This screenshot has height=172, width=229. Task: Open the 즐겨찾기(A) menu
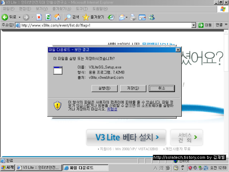coord(62,9)
